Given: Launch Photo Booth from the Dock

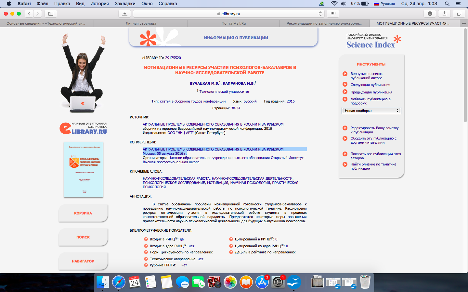Looking at the screenshot, I should (x=214, y=282).
